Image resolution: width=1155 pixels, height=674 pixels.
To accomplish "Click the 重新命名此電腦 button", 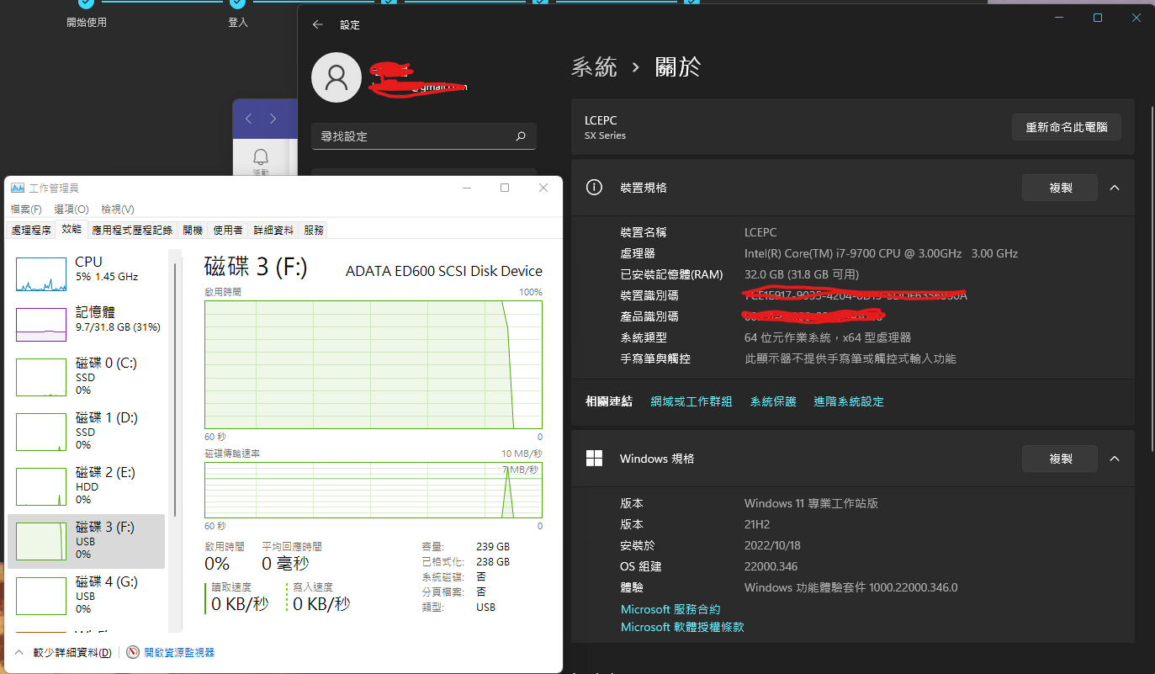I will 1067,128.
